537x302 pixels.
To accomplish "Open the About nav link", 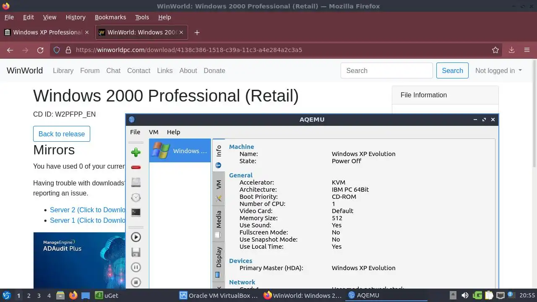I will (188, 70).
